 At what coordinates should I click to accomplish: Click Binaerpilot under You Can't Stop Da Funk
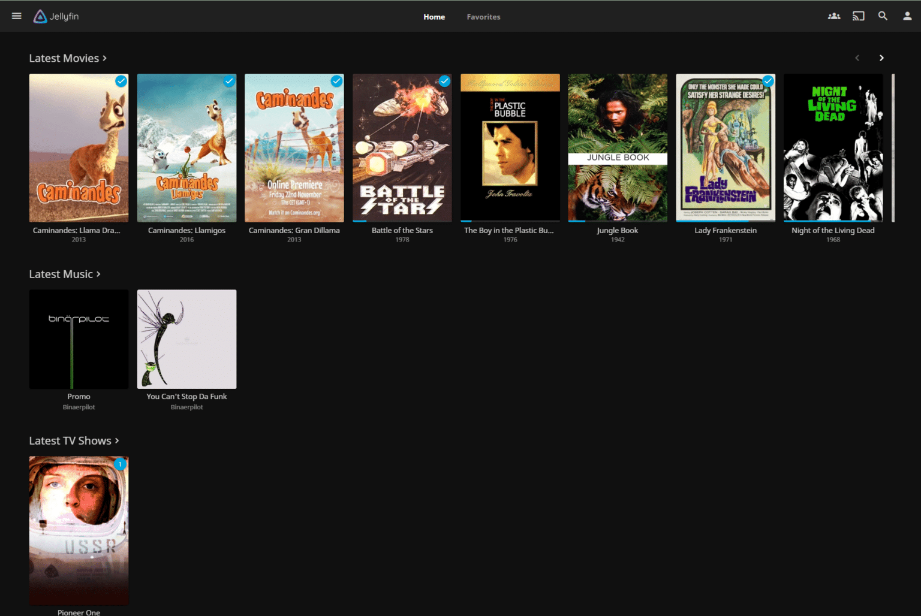coord(186,407)
